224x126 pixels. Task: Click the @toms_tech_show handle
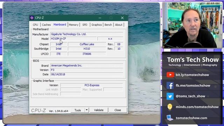tap(190, 96)
